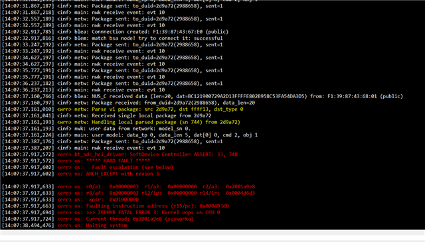
Task: Select the 'Received single local package' line
Action: pos(106,115)
